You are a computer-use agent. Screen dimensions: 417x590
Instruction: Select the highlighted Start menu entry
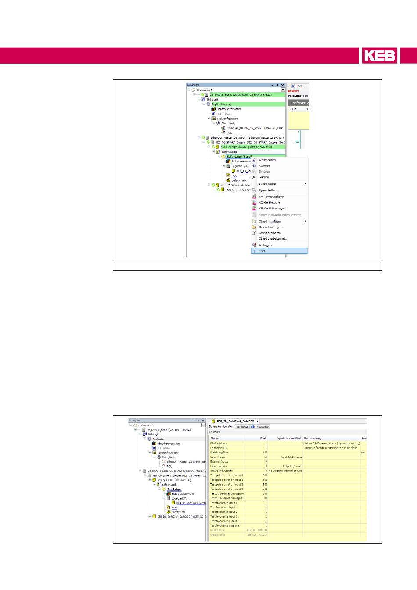[279, 251]
